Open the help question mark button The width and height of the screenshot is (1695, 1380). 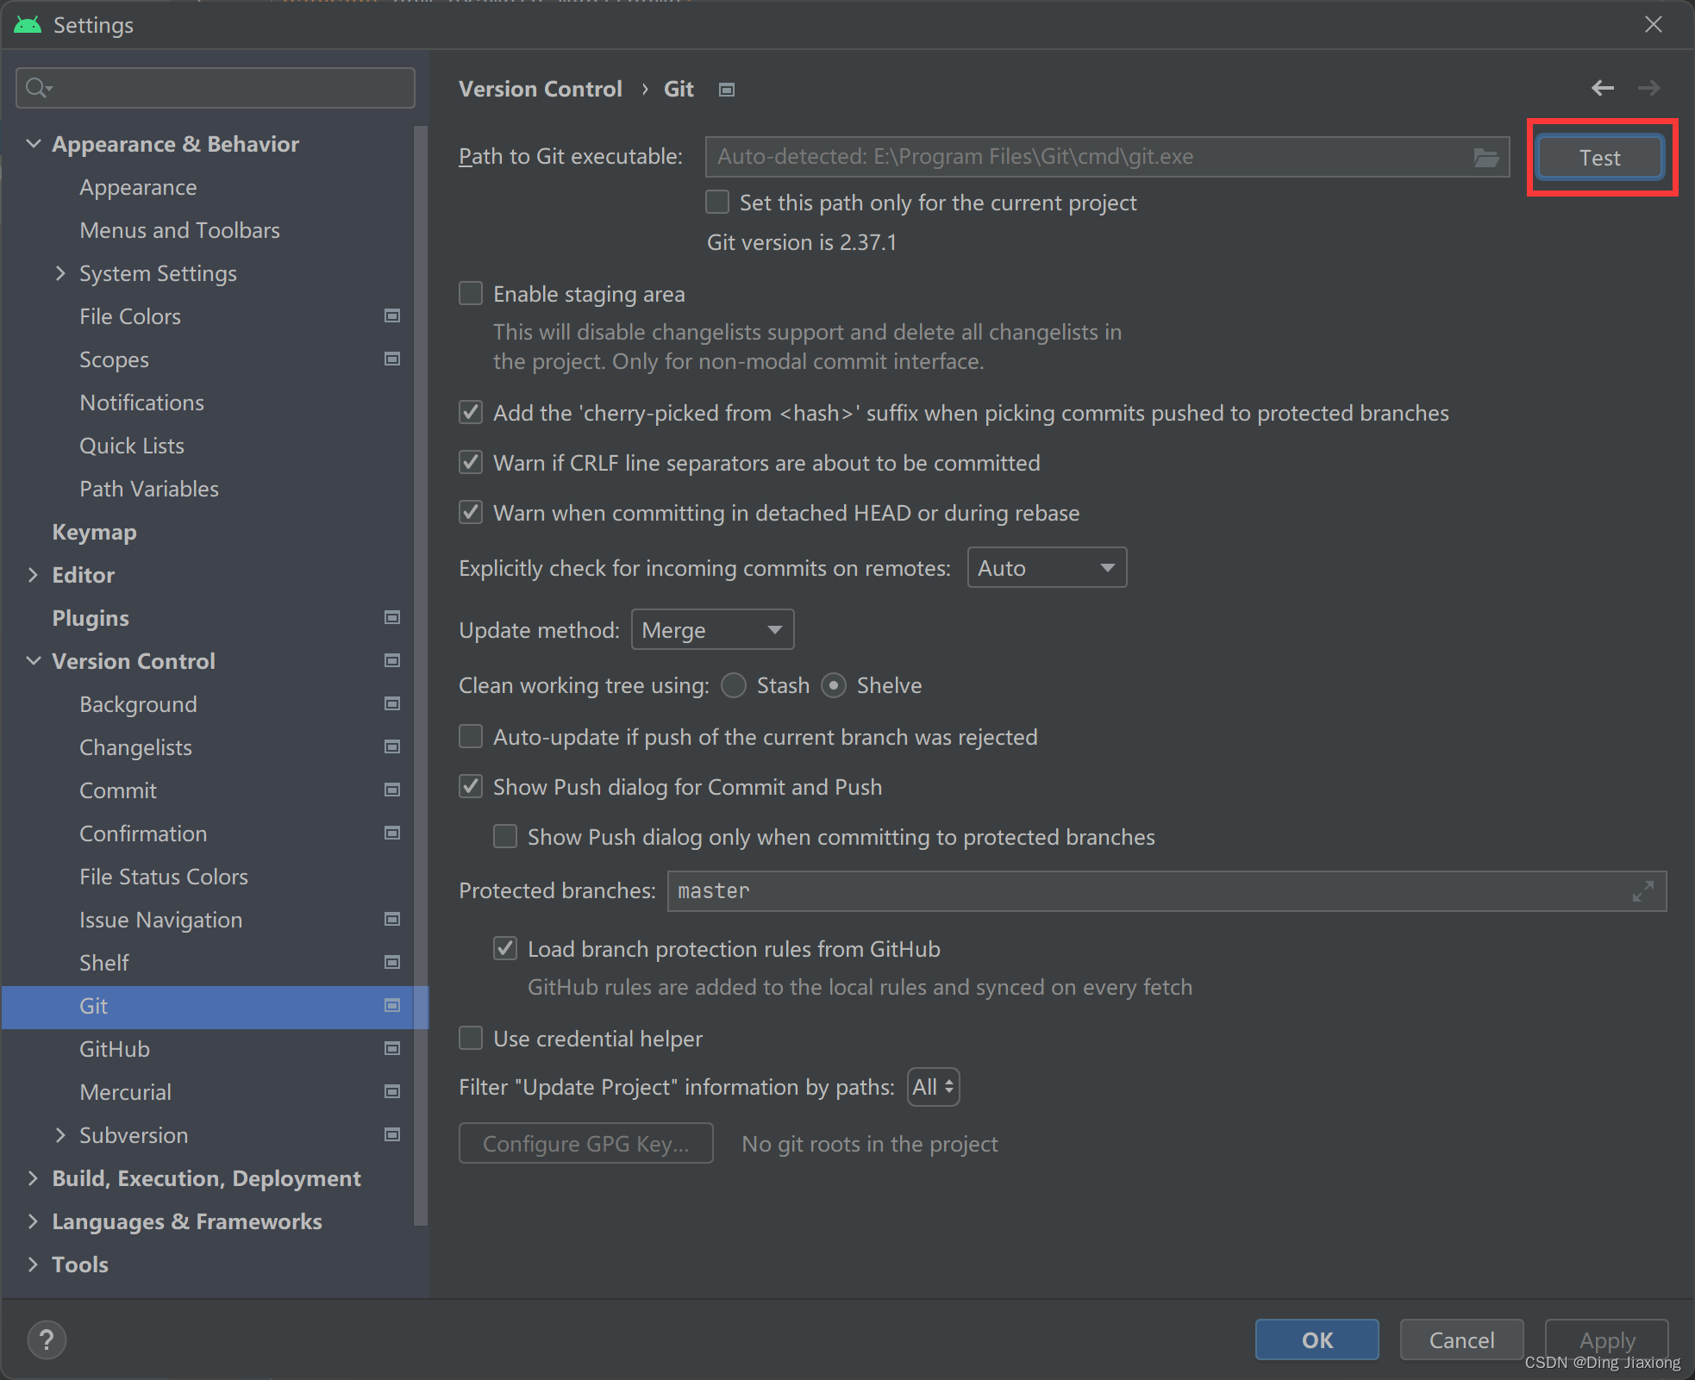click(47, 1339)
